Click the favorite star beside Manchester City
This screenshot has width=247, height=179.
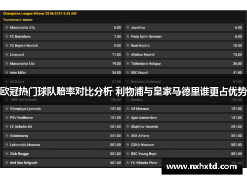coord(6,27)
